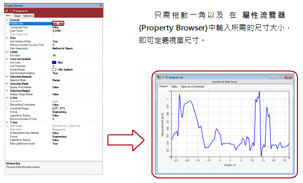Expand the Window Size property row
303x183 pixels.
(7, 24)
